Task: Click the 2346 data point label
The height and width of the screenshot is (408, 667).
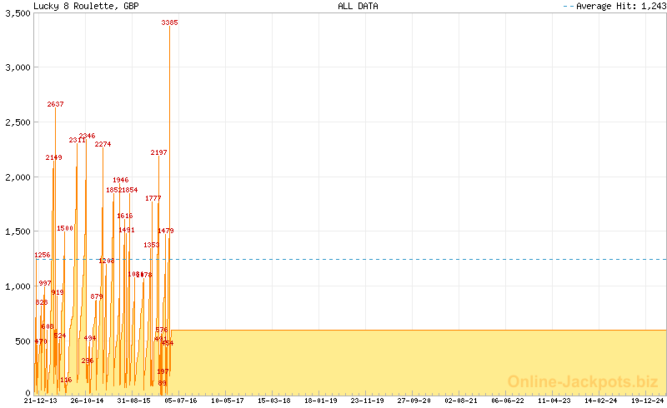Action: [87, 136]
